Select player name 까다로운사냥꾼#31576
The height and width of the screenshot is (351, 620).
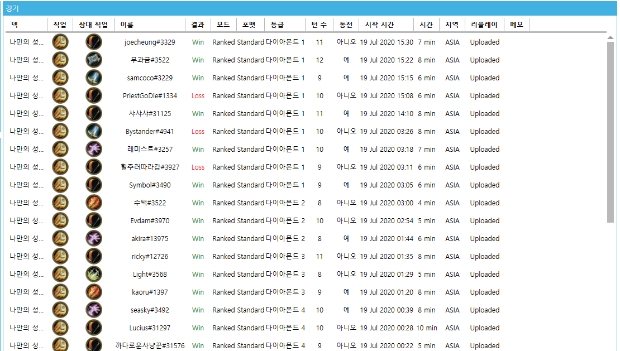(x=150, y=345)
